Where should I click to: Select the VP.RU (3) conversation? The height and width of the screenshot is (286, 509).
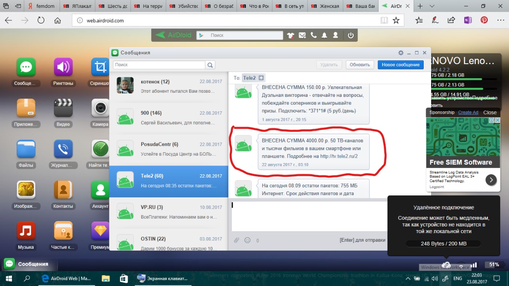169,213
